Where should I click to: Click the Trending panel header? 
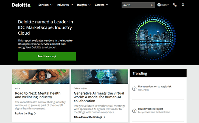[x=158, y=73]
